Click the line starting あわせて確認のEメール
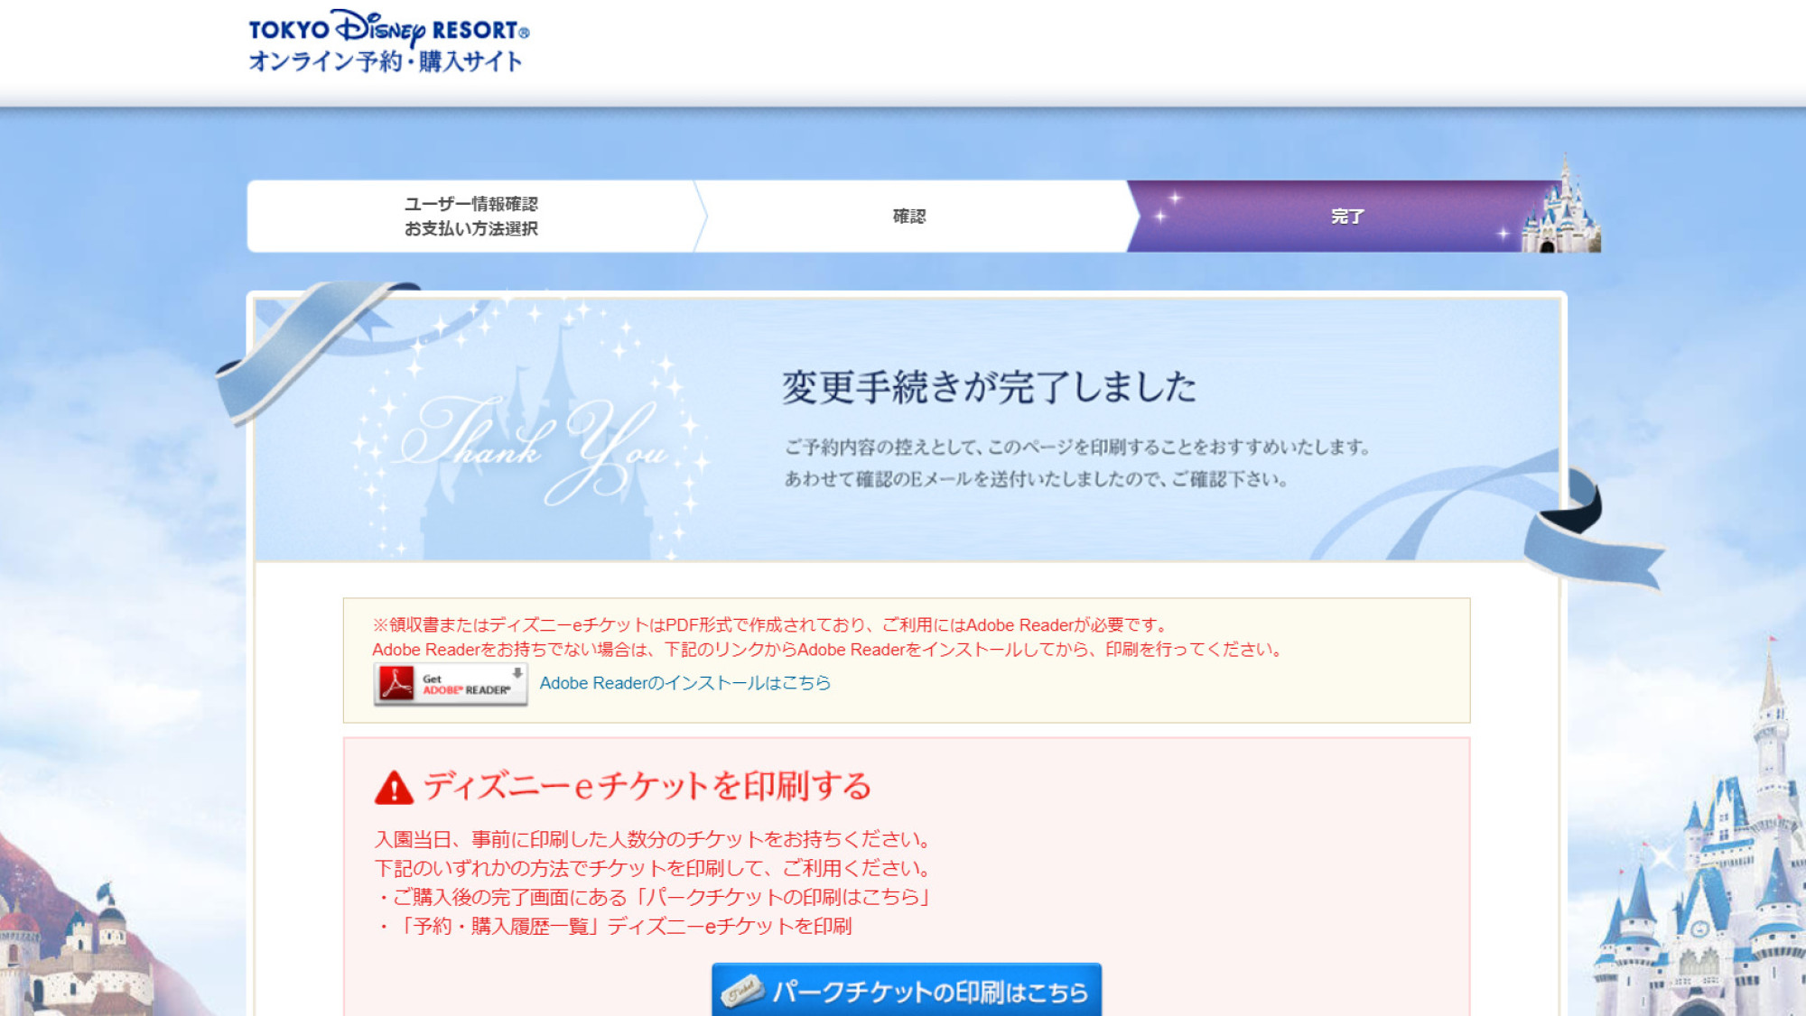Image resolution: width=1806 pixels, height=1016 pixels. pos(1036,479)
